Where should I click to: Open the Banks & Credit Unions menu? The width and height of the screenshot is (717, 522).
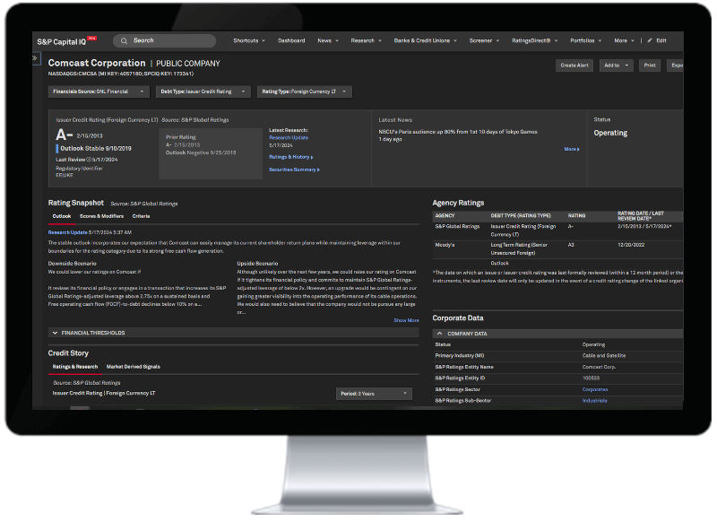point(425,40)
